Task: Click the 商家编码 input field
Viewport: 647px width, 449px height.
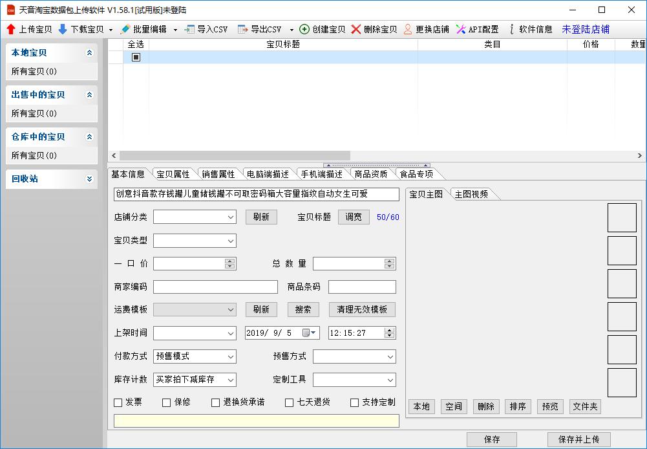Action: coord(215,287)
